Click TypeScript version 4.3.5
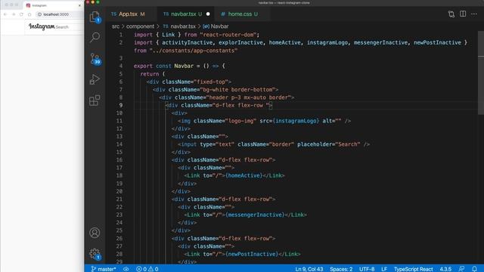 click(445, 269)
